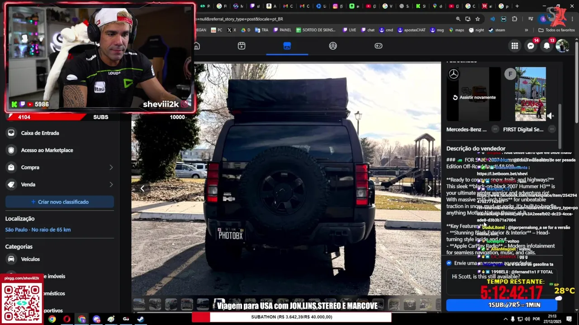This screenshot has width=579, height=325.
Task: Bookmark this page with the star icon
Action: [478, 19]
